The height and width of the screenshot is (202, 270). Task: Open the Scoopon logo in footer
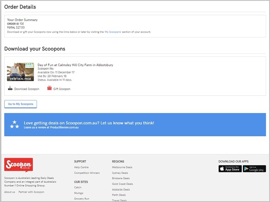click(19, 165)
